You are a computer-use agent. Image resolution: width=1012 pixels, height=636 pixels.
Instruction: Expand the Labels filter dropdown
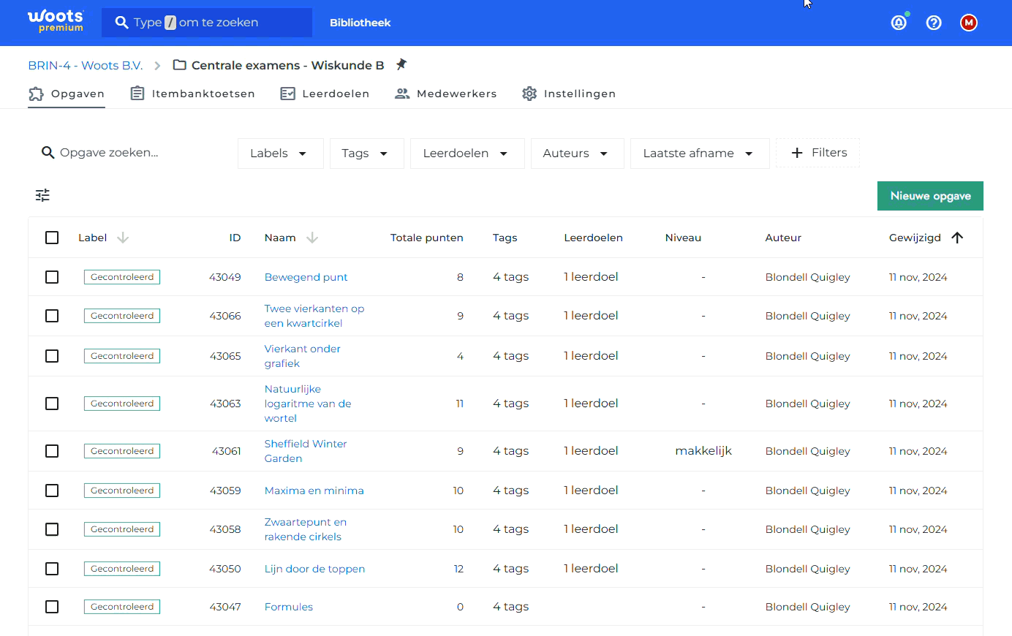[x=281, y=154]
